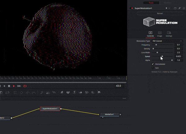
Task: Open the Modulation Type dropdown
Action: pyautogui.click(x=167, y=41)
